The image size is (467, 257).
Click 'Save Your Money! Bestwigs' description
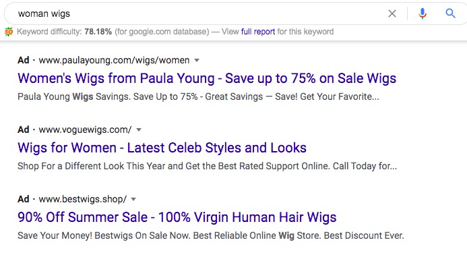(x=211, y=236)
